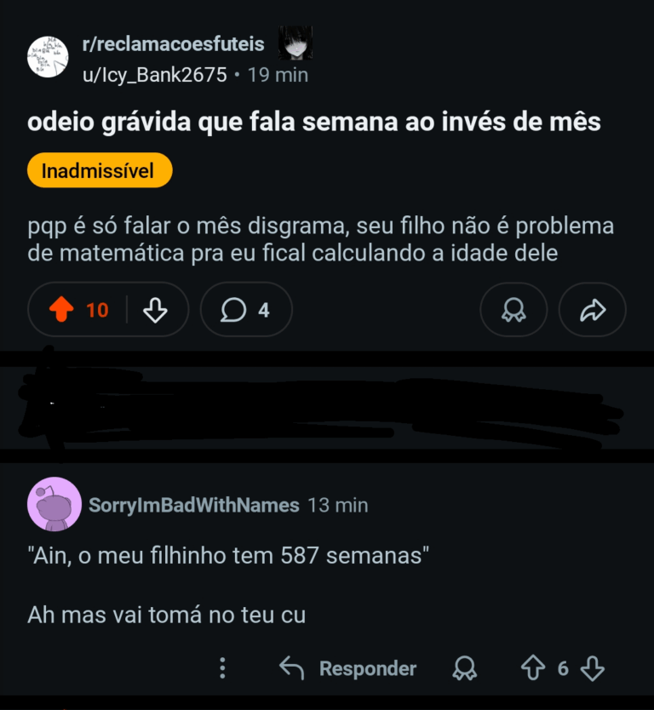Select the Inadmissível flair tag

point(100,170)
